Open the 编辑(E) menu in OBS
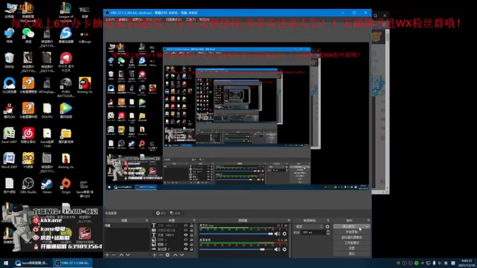This screenshot has width=477, height=268. (x=123, y=20)
